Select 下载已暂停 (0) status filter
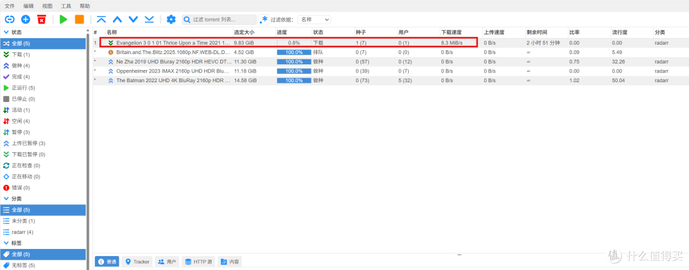This screenshot has width=689, height=270. click(43, 154)
